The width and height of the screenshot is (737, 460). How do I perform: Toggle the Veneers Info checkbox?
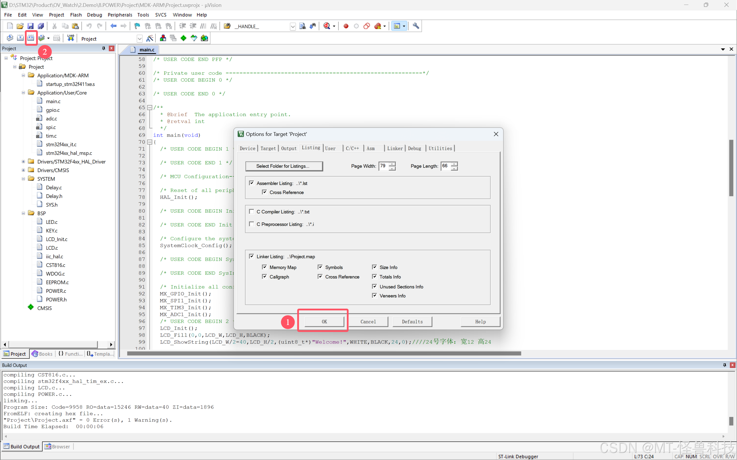[375, 295]
